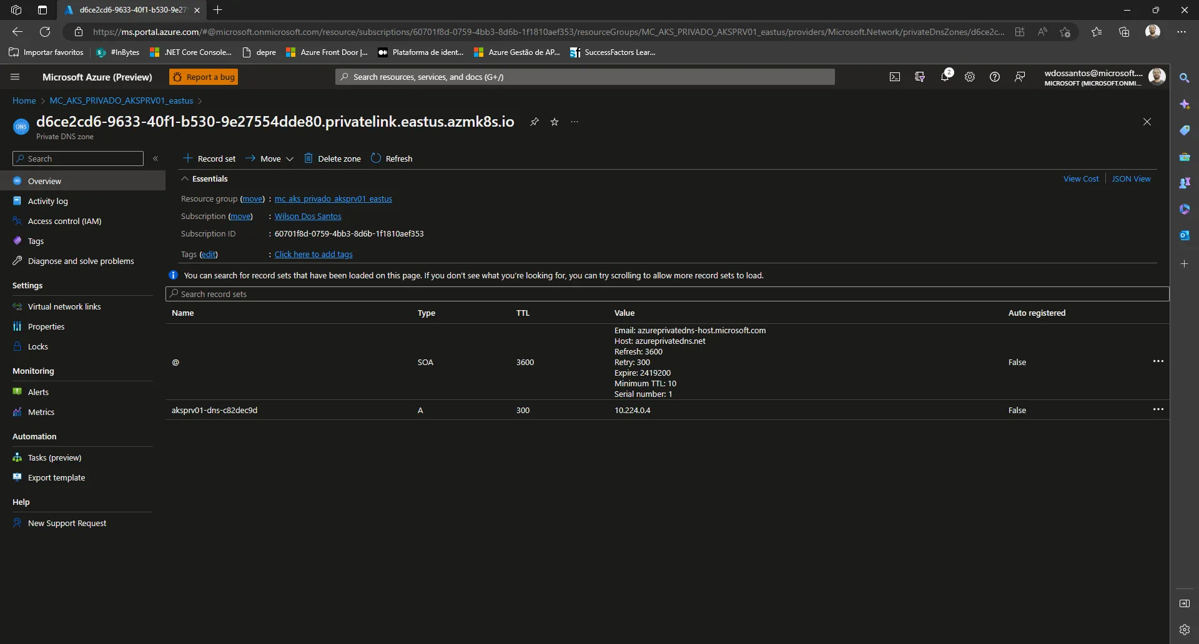This screenshot has width=1199, height=644.
Task: Open the Azure portal hamburger menu
Action: pos(15,77)
